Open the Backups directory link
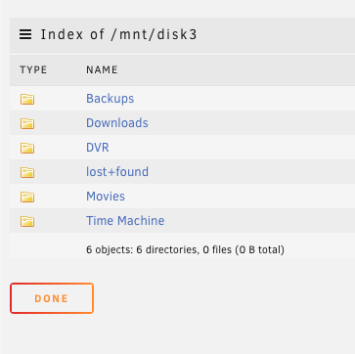 (x=110, y=99)
